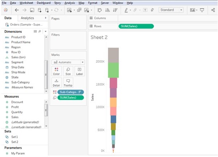Click the Dimensions list scrollbar thumb
Image resolution: width=218 pixels, height=157 pixels.
coord(46,75)
